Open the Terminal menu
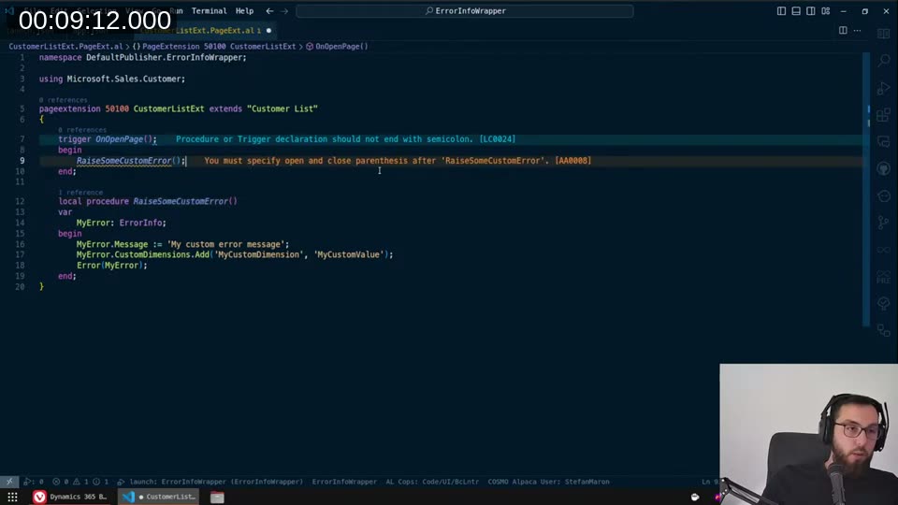Screen dimensions: 898x505 209,11
